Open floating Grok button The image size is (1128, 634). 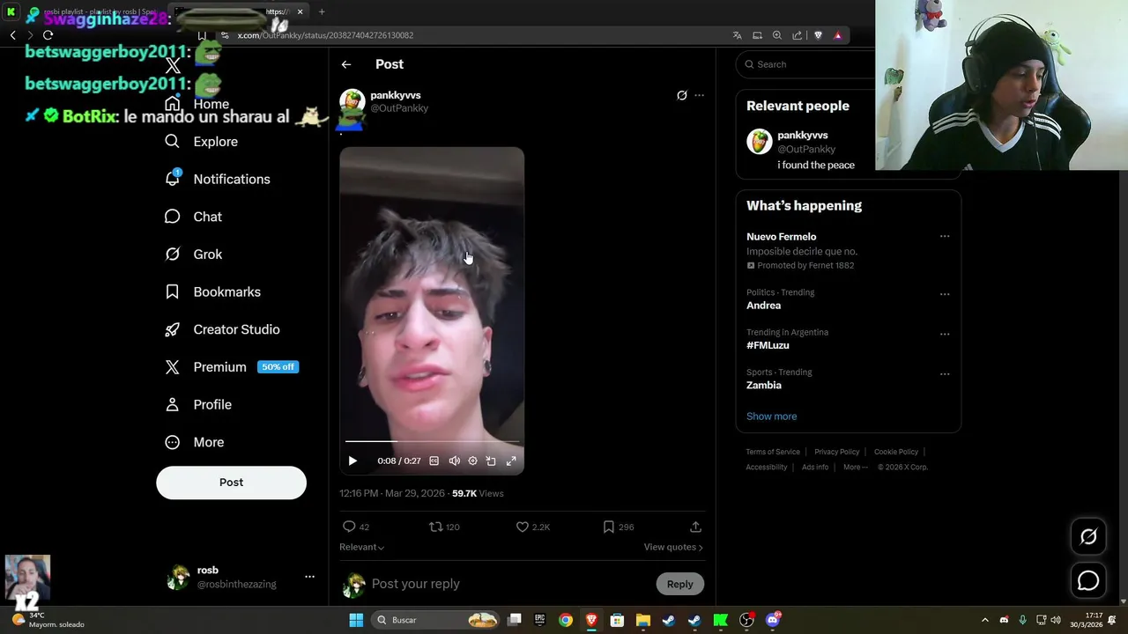[x=1088, y=536]
